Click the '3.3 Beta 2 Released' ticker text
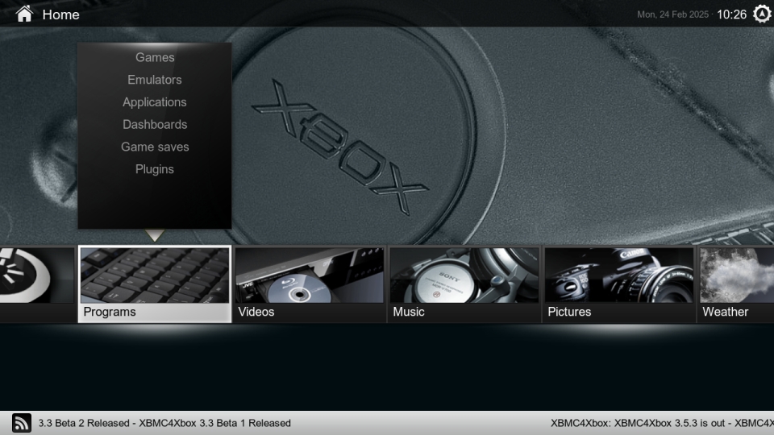This screenshot has height=435, width=774. tap(84, 423)
